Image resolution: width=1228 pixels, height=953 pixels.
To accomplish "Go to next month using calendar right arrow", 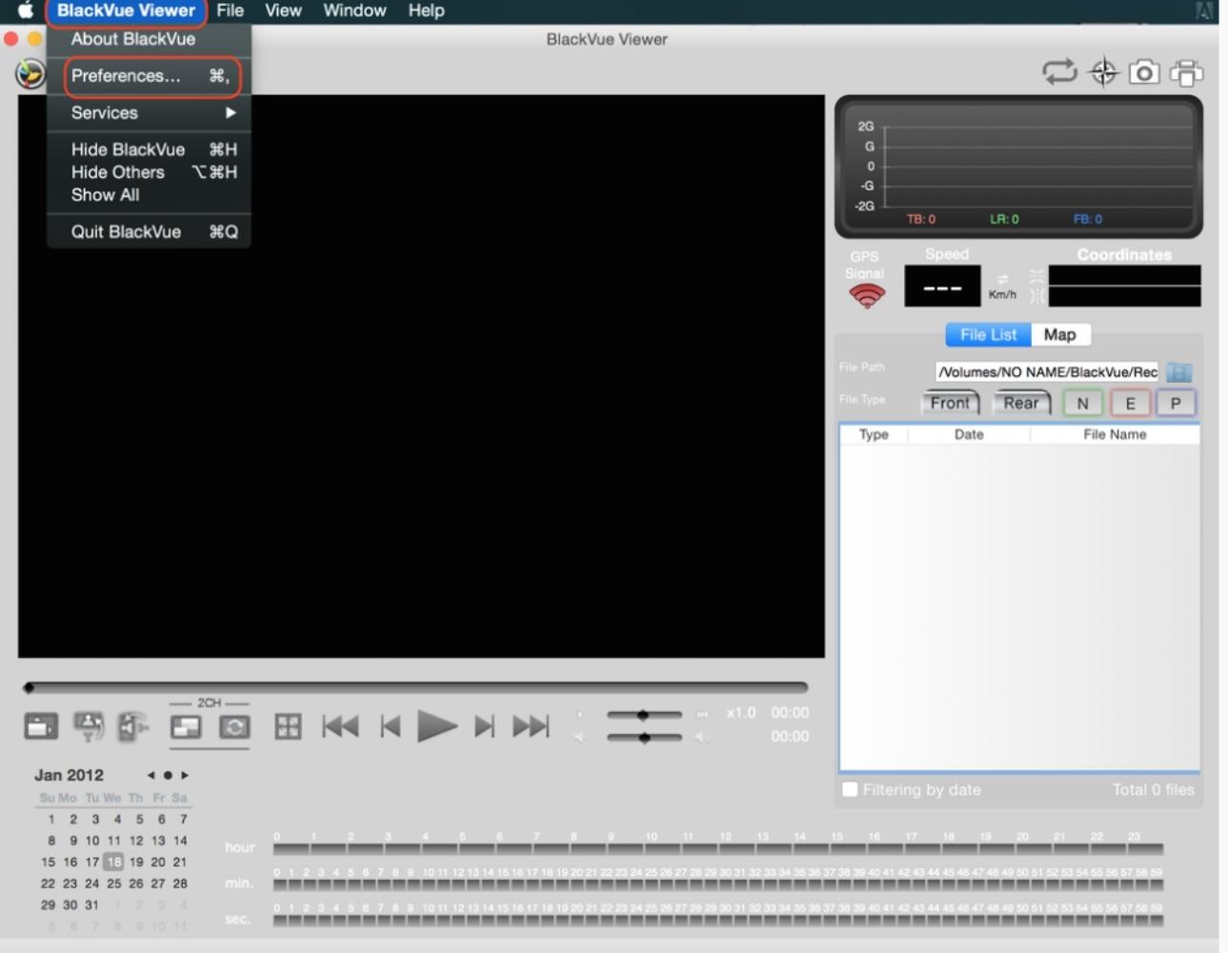I will (x=185, y=775).
